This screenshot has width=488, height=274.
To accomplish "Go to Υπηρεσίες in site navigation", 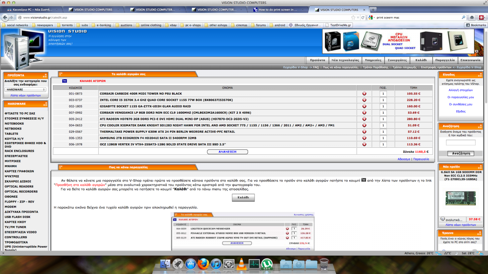I will pos(372,60).
